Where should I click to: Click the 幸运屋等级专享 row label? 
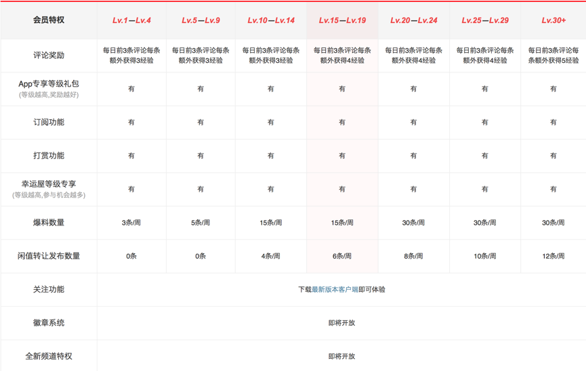click(x=49, y=184)
